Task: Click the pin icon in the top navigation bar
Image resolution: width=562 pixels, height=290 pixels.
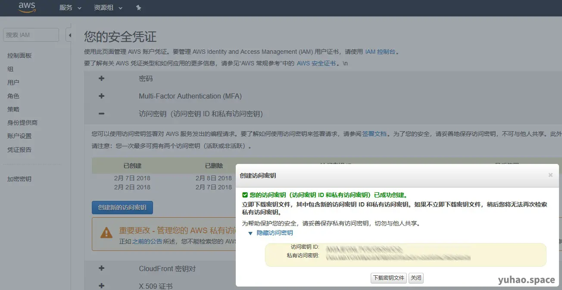Action: click(138, 7)
